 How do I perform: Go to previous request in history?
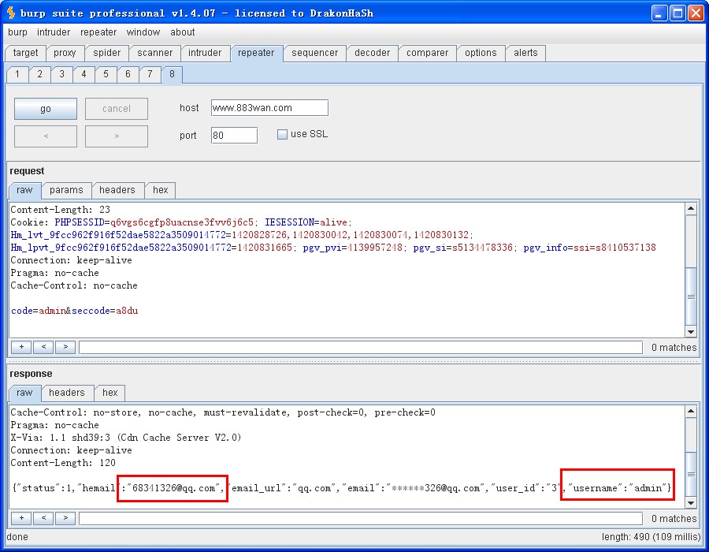pyautogui.click(x=46, y=136)
